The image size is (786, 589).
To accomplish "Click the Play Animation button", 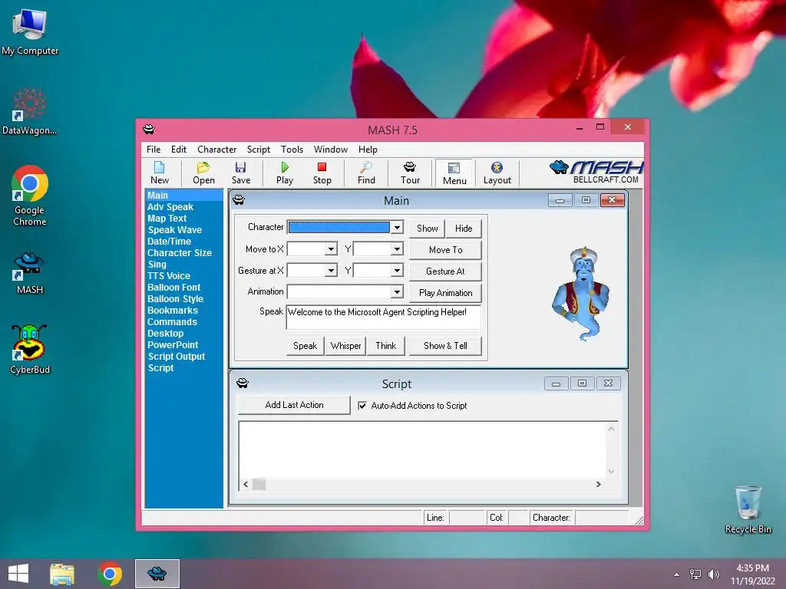I will pos(446,293).
